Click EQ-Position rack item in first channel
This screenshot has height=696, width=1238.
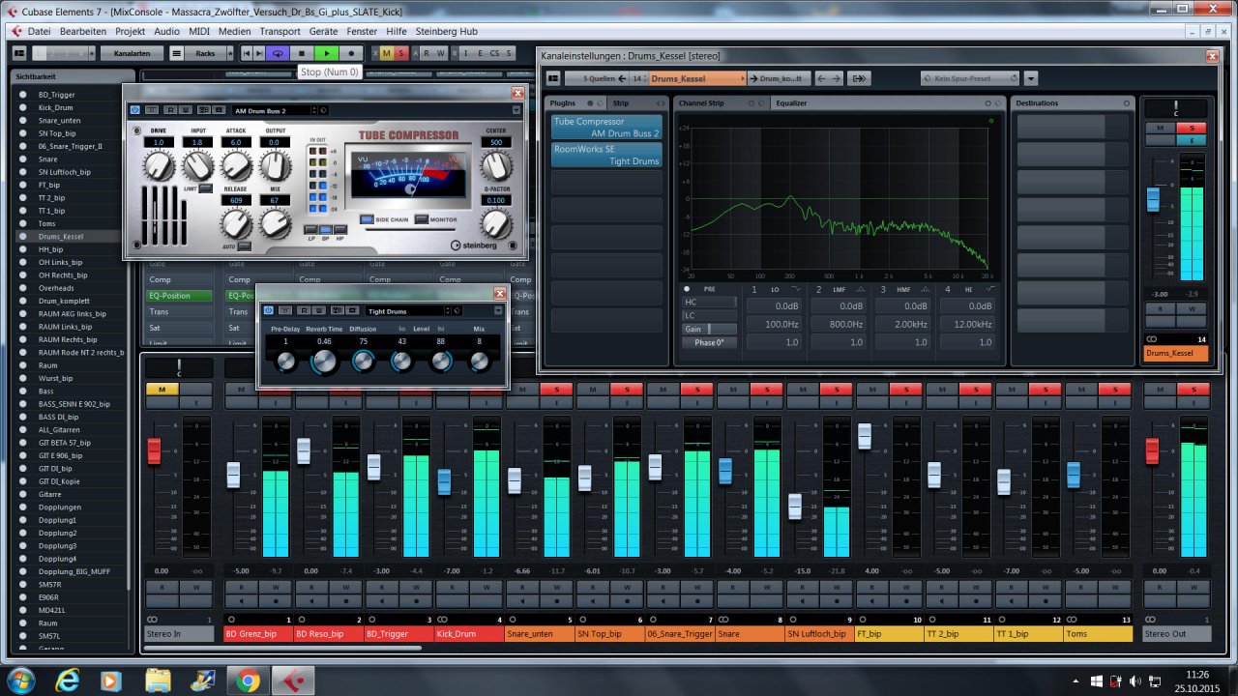[179, 296]
